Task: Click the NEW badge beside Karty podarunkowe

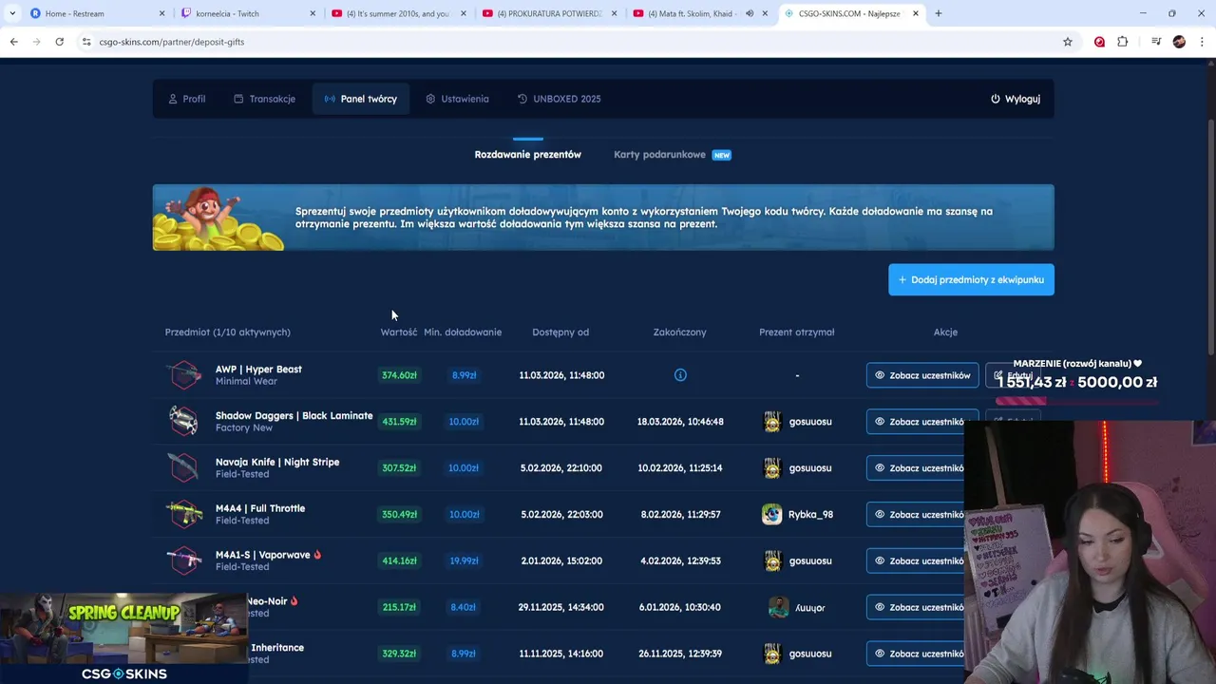Action: [x=722, y=155]
